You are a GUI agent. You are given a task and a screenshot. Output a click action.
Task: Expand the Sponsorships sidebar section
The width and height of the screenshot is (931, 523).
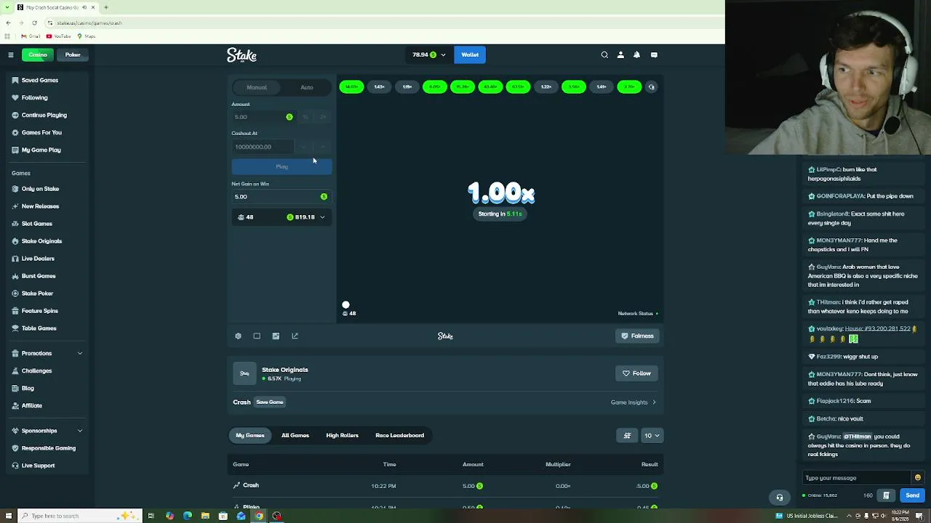coord(47,431)
